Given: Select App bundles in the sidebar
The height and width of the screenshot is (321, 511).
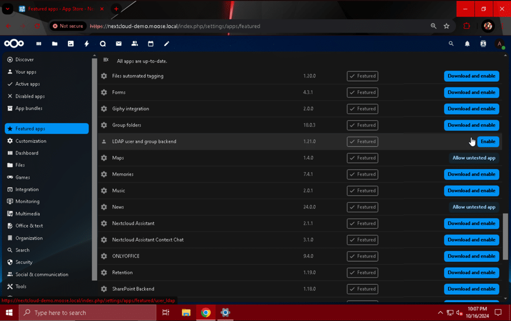Looking at the screenshot, I should [47, 108].
